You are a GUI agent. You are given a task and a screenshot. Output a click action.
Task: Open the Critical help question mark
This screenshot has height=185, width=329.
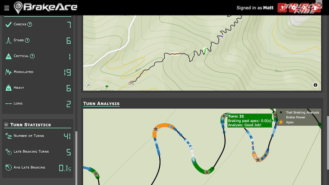click(x=32, y=56)
